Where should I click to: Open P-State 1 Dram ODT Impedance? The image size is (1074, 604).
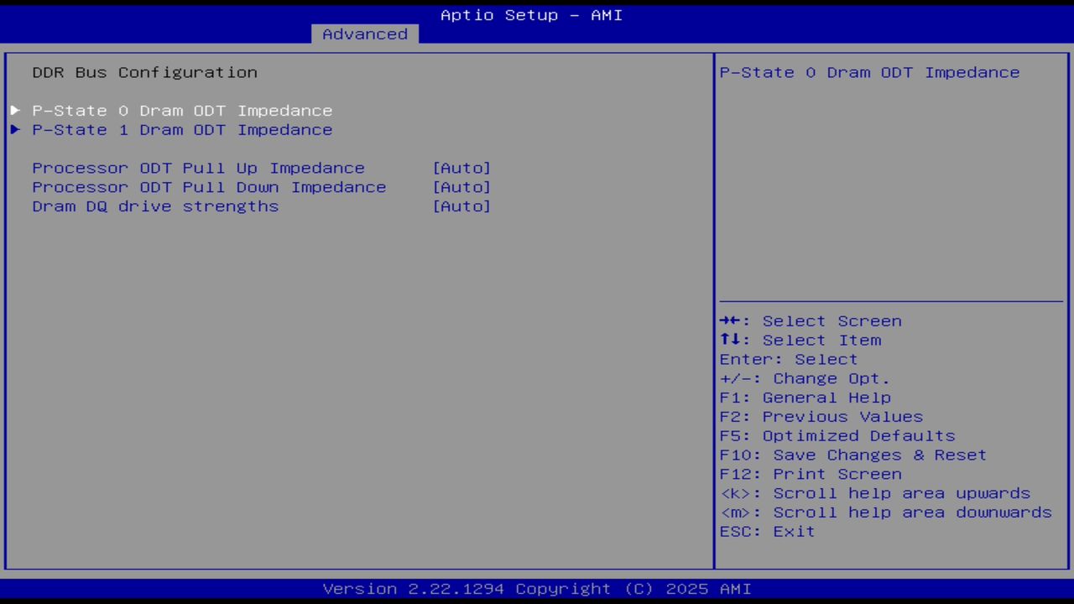[x=182, y=129]
